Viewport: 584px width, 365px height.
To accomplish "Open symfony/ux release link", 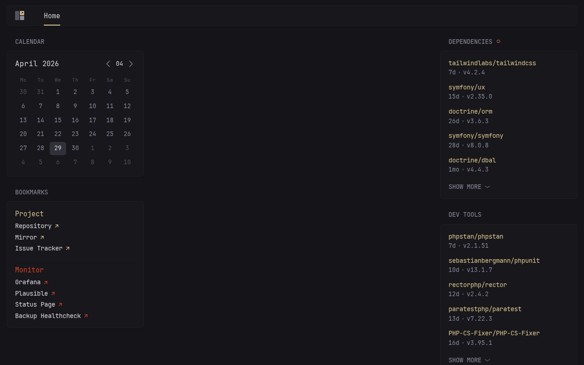I will point(467,87).
